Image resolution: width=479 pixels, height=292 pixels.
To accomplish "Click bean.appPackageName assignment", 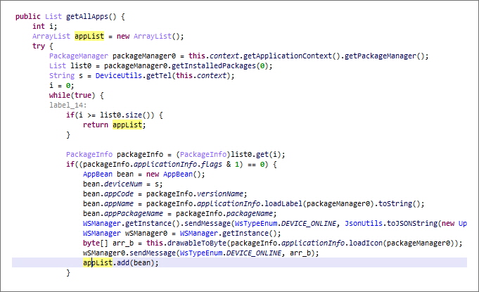I will pyautogui.click(x=179, y=213).
